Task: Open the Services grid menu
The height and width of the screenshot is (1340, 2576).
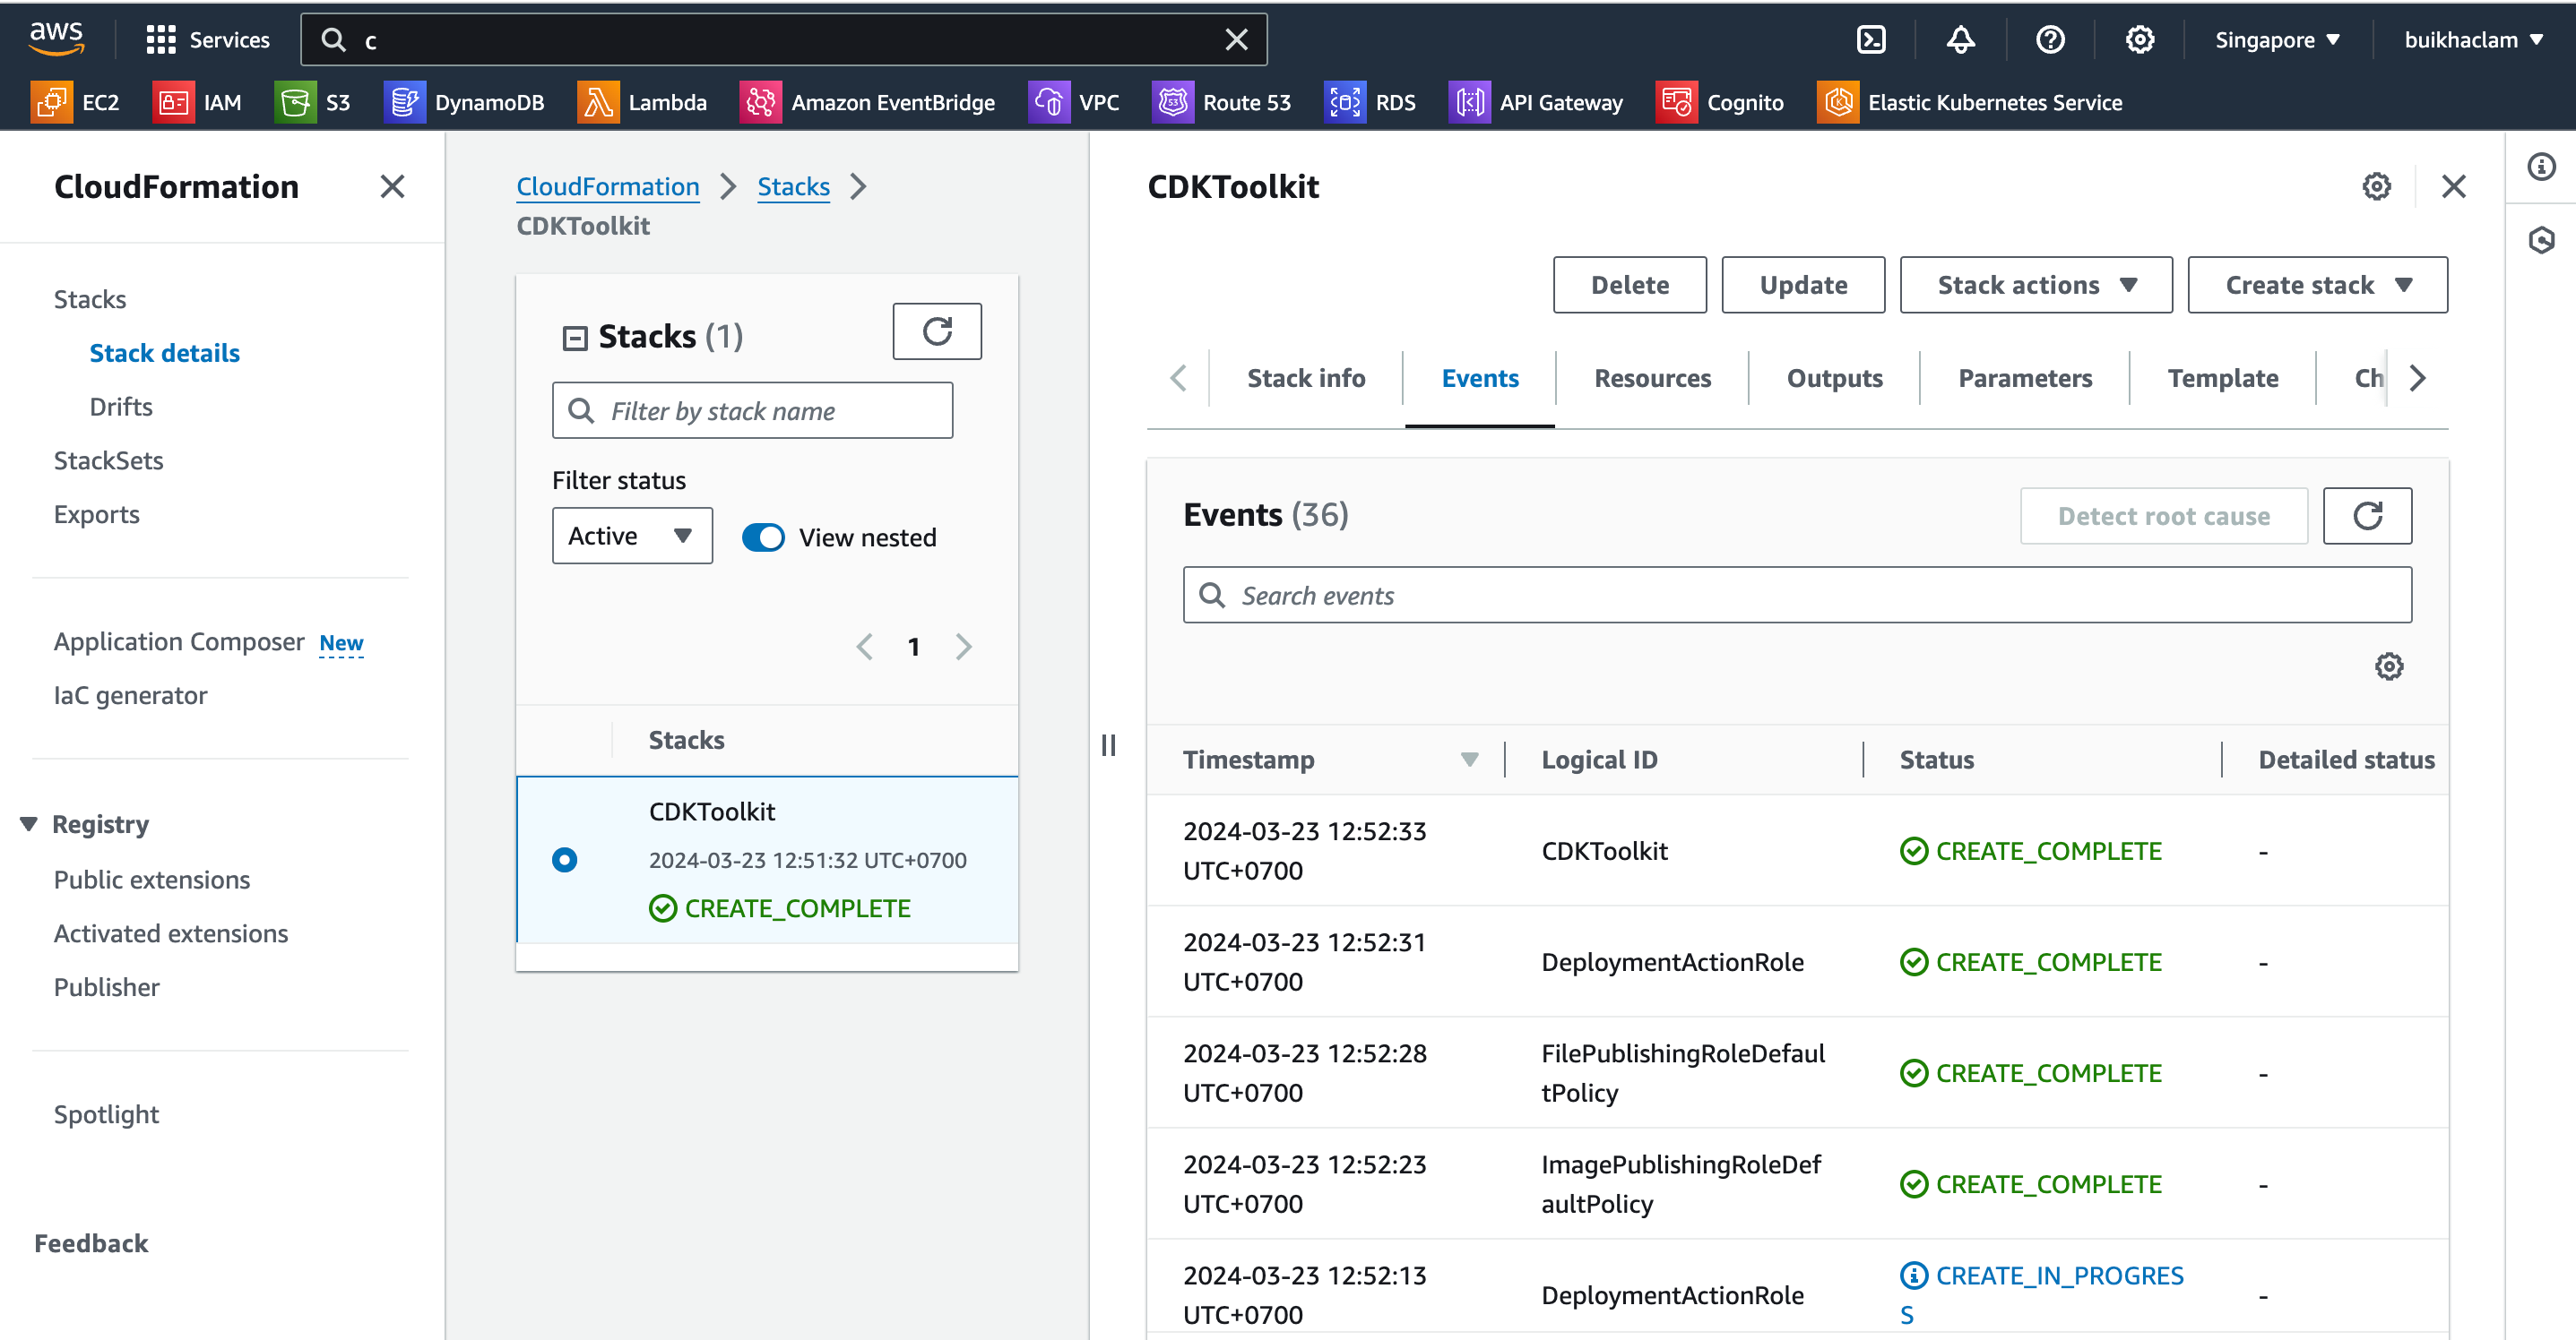Action: click(208, 40)
